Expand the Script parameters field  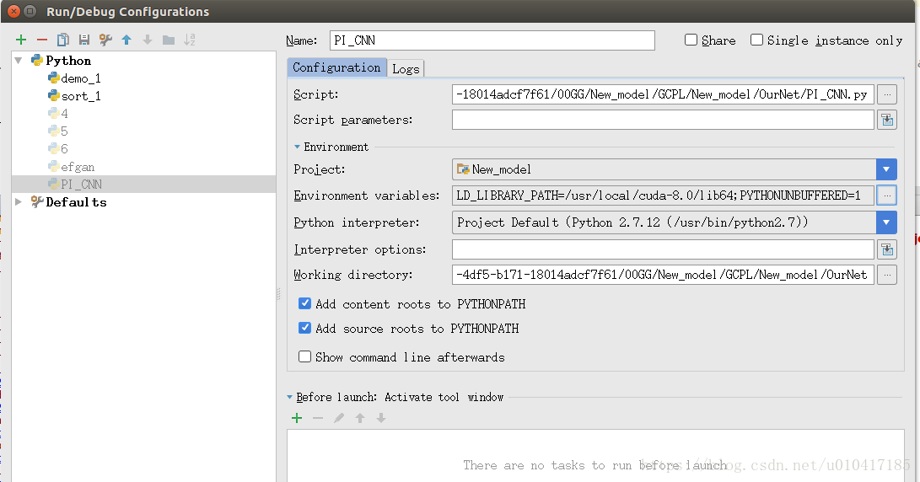point(887,121)
